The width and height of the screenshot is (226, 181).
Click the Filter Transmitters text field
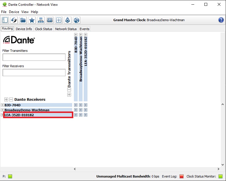(34, 57)
